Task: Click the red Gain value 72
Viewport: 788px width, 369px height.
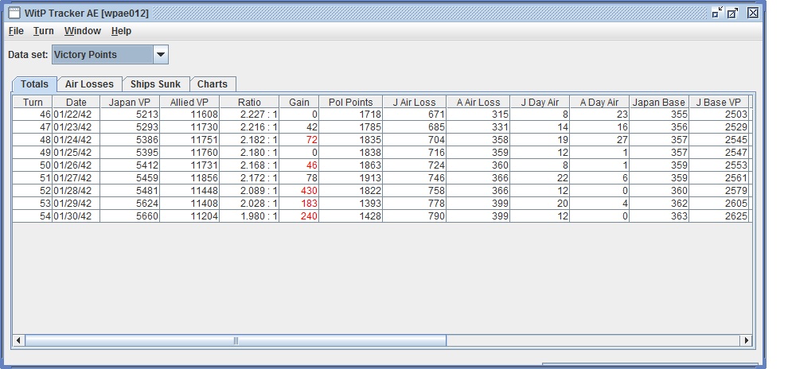Action: [x=299, y=140]
